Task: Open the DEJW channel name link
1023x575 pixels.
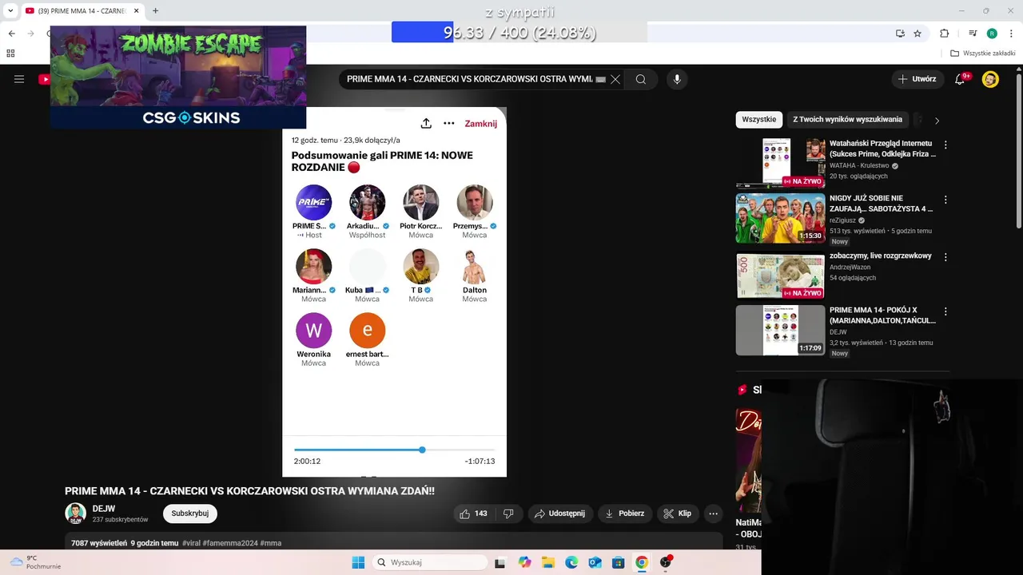Action: click(104, 509)
